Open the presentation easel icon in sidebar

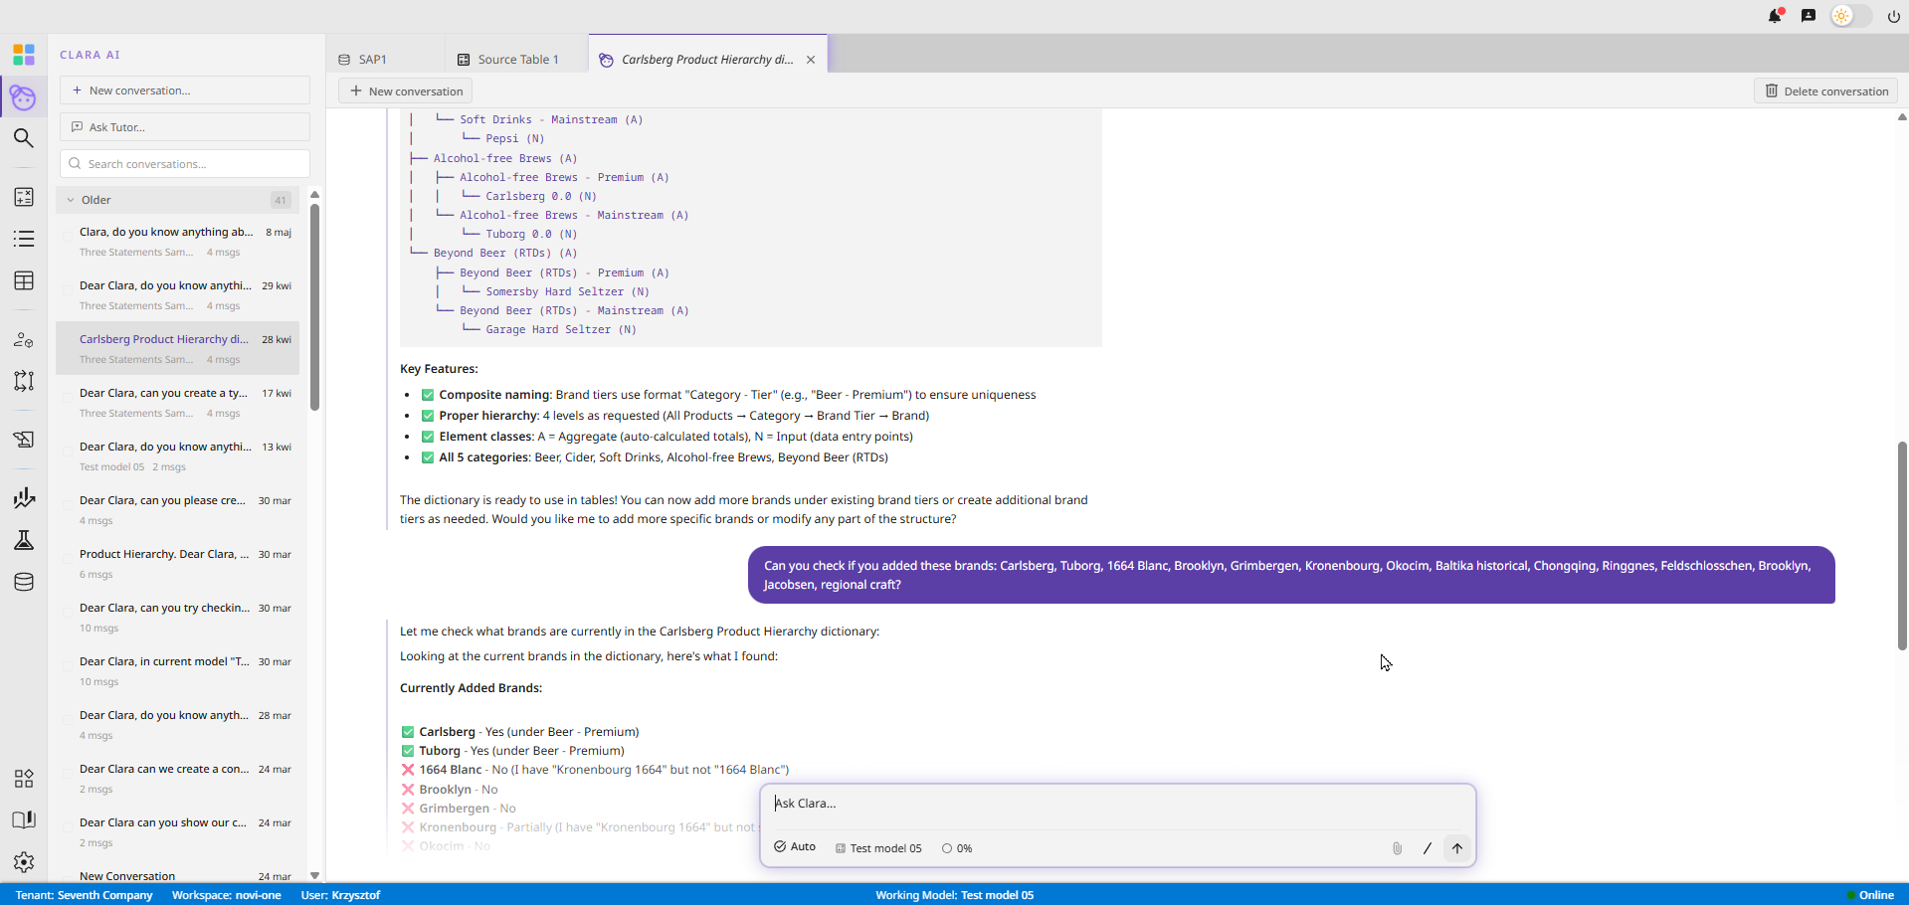[x=24, y=440]
